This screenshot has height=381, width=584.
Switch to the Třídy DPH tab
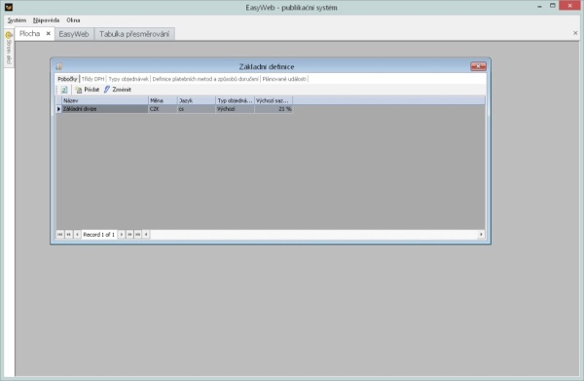point(92,79)
